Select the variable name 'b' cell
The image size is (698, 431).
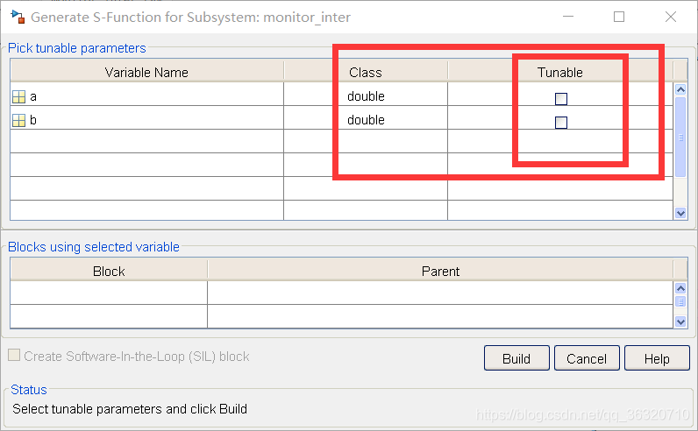coord(147,117)
